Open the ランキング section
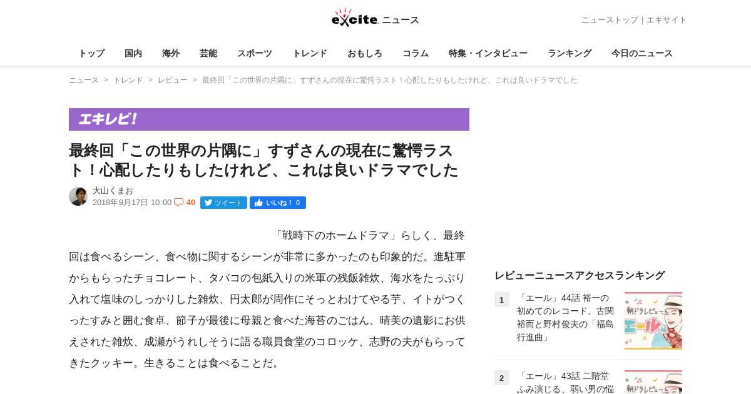Image resolution: width=751 pixels, height=394 pixels. tap(570, 53)
